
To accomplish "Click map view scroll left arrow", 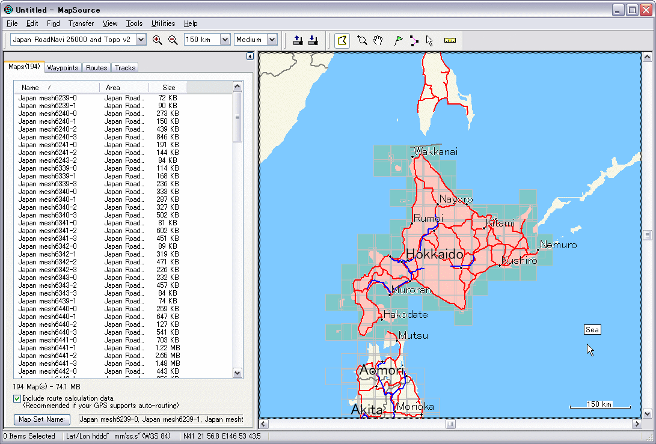I will click(263, 424).
